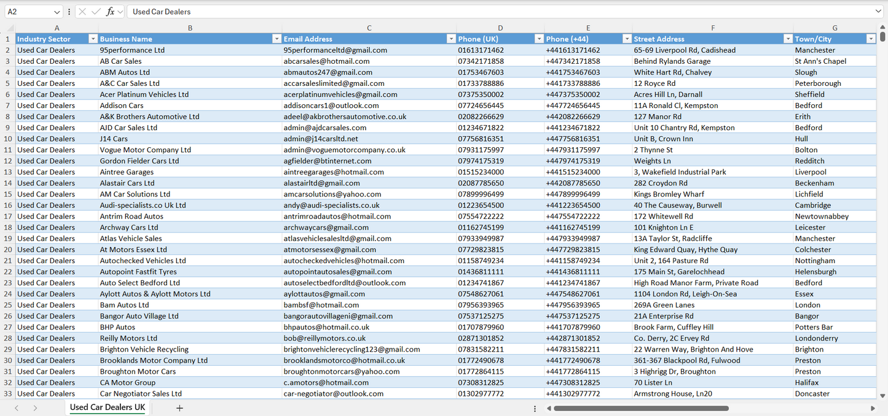Select town cell Newtownabbey
Screen dimensions: 888x416
(x=835, y=216)
